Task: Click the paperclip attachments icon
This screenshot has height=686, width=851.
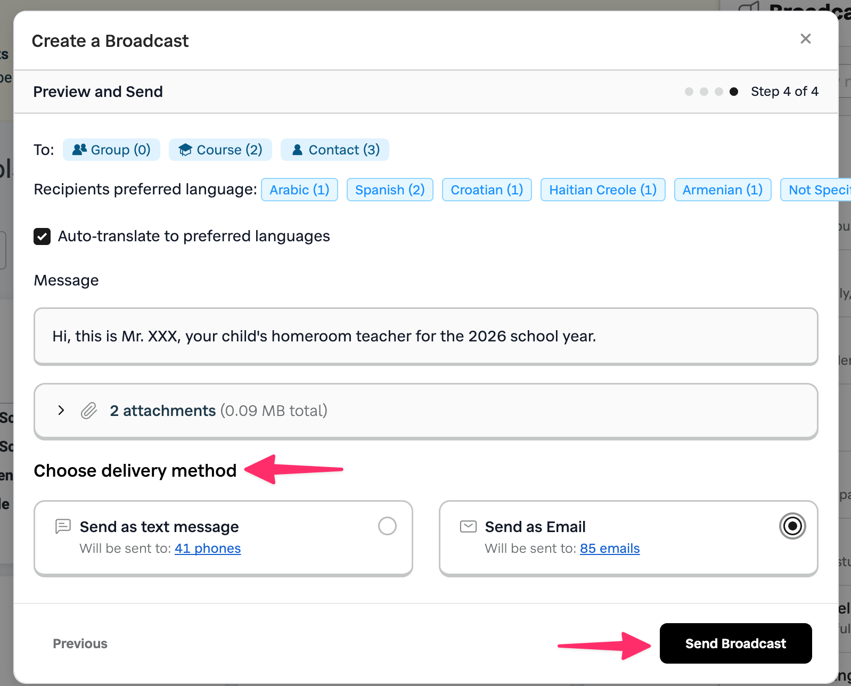Action: pos(89,411)
